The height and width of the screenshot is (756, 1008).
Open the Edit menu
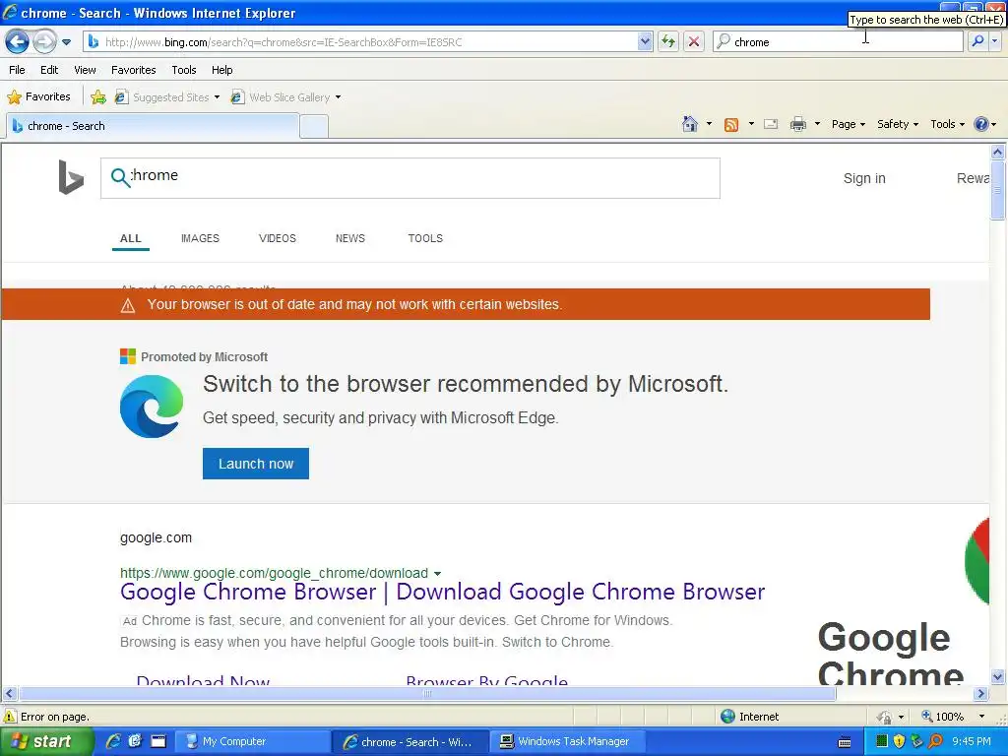tap(49, 70)
